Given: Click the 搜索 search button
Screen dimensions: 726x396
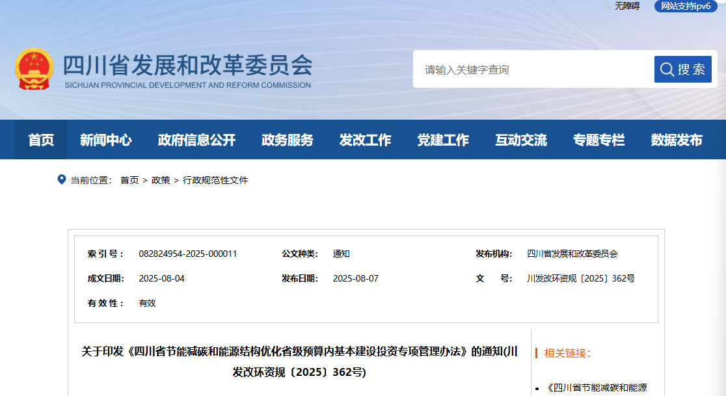Looking at the screenshot, I should (x=682, y=70).
